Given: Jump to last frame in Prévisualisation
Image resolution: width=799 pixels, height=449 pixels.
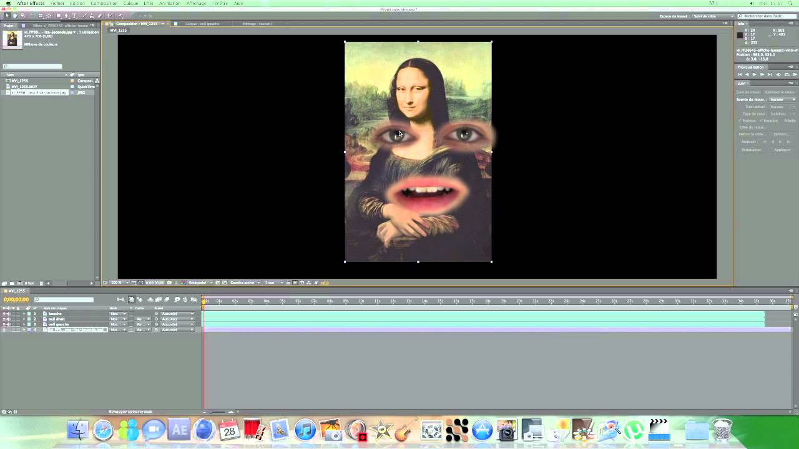Looking at the screenshot, I should [x=769, y=74].
